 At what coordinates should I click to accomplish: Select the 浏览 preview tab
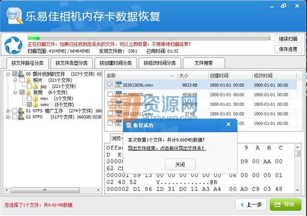tap(117, 138)
